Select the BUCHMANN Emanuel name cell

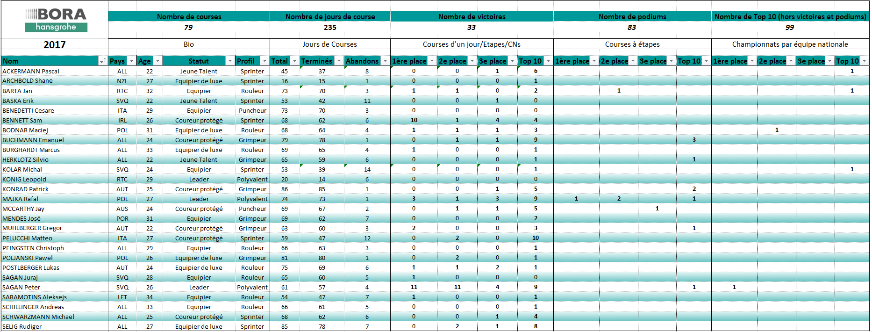tap(55, 140)
